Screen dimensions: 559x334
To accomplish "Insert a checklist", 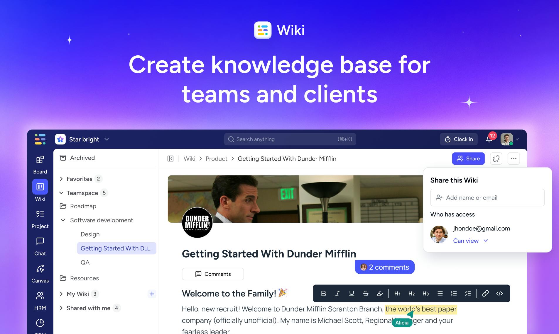I will (468, 293).
